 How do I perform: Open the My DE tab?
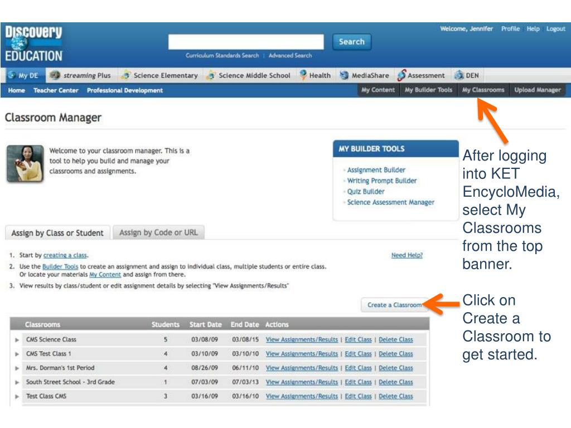(x=25, y=75)
